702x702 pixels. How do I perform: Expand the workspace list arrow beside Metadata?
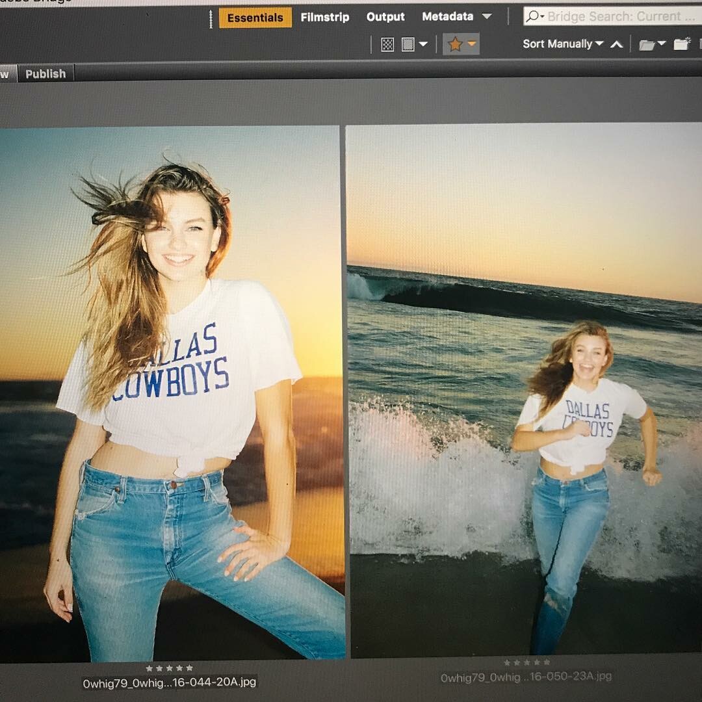point(487,16)
